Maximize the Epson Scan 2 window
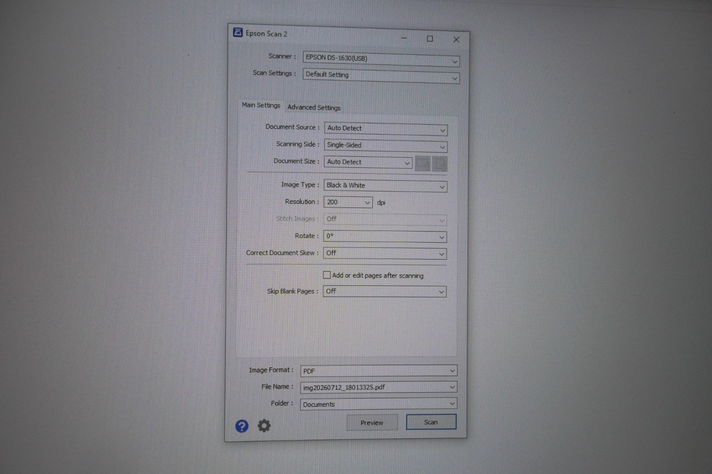This screenshot has height=474, width=712. coord(430,39)
